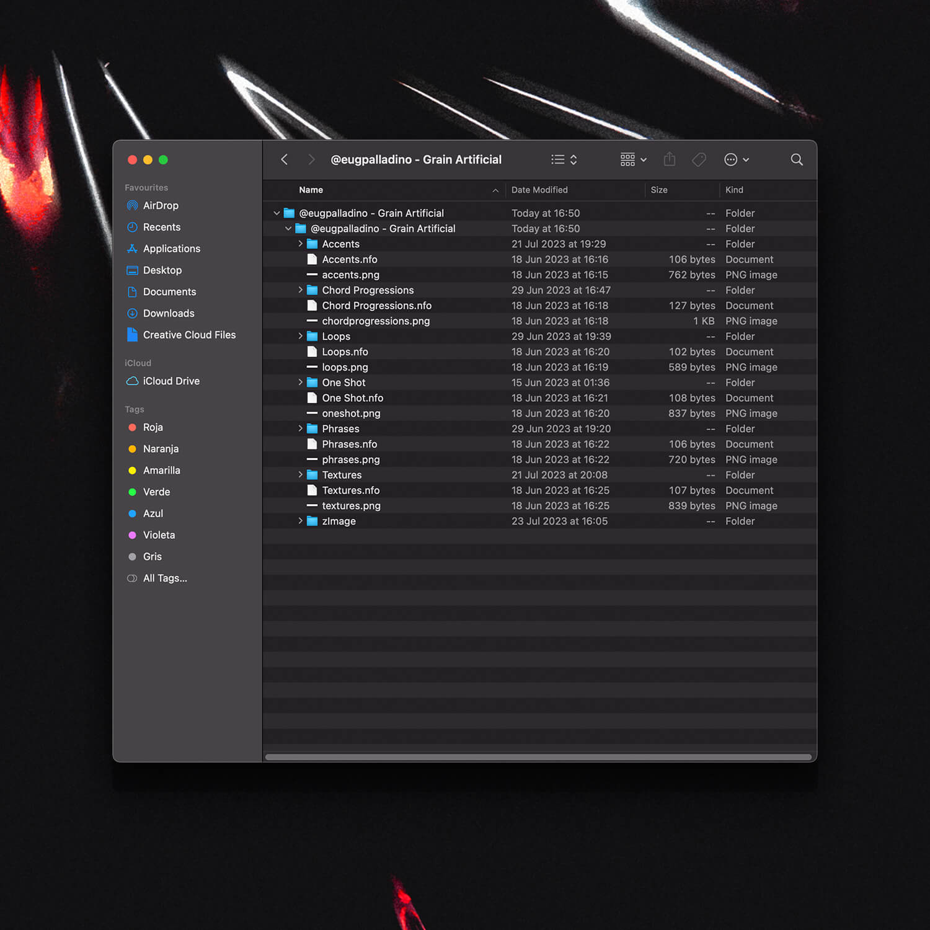Click the Edit Tags toolbar icon

(699, 159)
